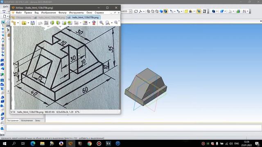The width and height of the screenshot is (262, 147).
Task: Click the XnView open folder icon
Action: coord(24,23)
